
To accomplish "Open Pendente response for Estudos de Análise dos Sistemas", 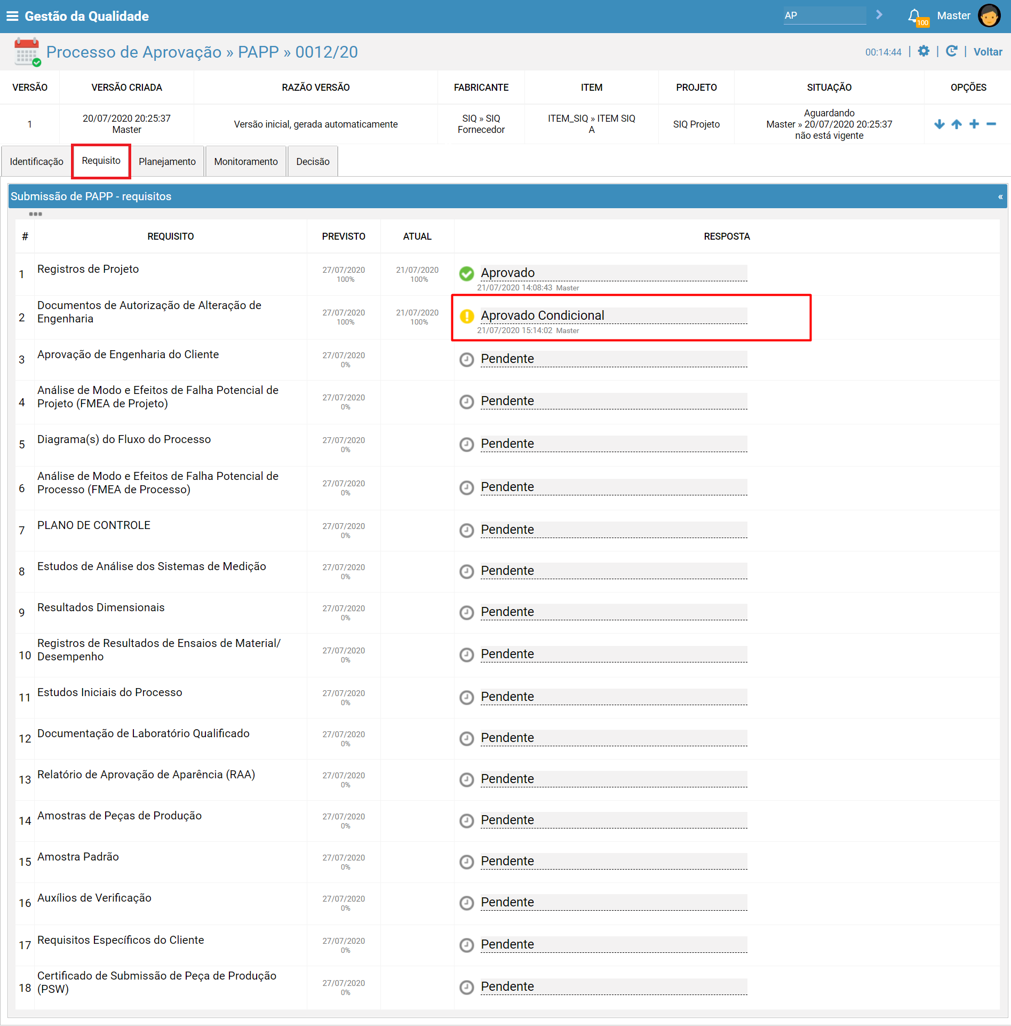I will [614, 571].
